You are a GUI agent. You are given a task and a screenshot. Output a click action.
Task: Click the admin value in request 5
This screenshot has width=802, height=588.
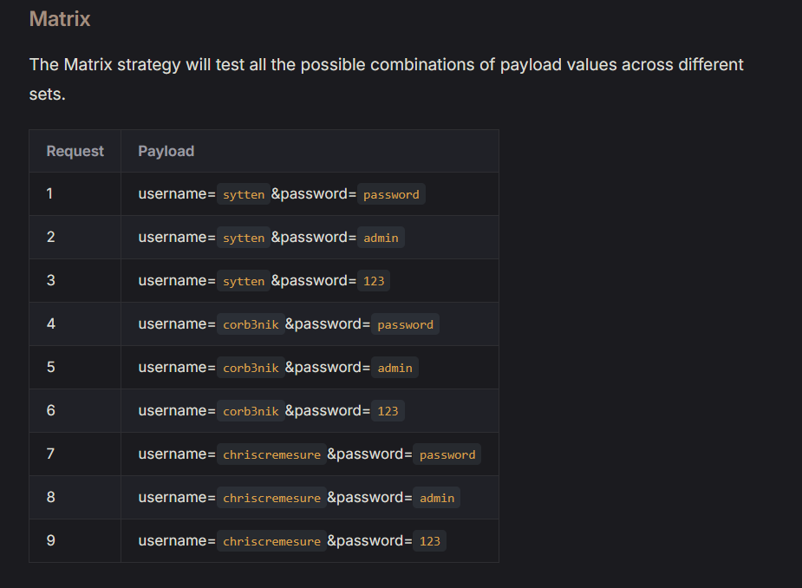point(394,368)
